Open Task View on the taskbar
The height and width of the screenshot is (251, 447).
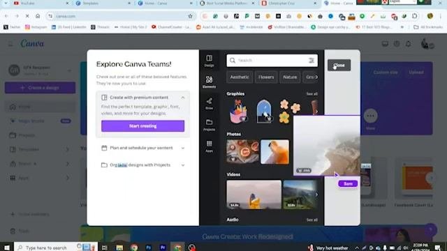[105, 248]
